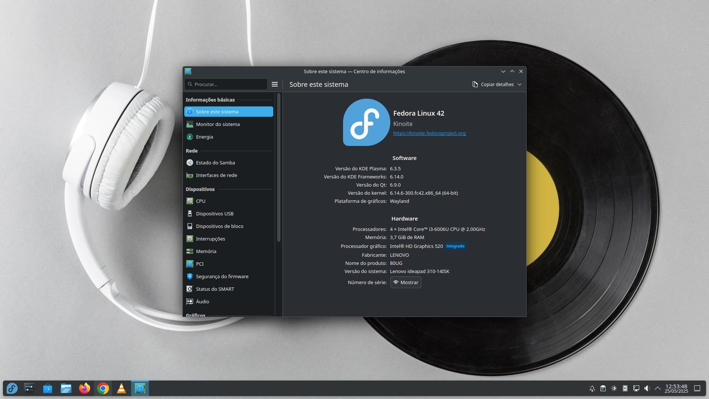Click the LENOVO manufacturer value
Image resolution: width=709 pixels, height=399 pixels.
coord(399,255)
